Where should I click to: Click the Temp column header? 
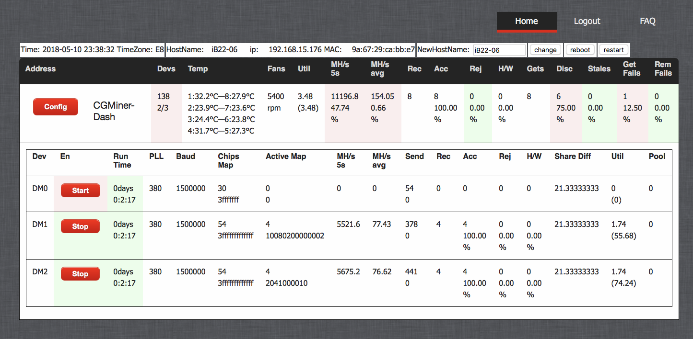coord(198,68)
